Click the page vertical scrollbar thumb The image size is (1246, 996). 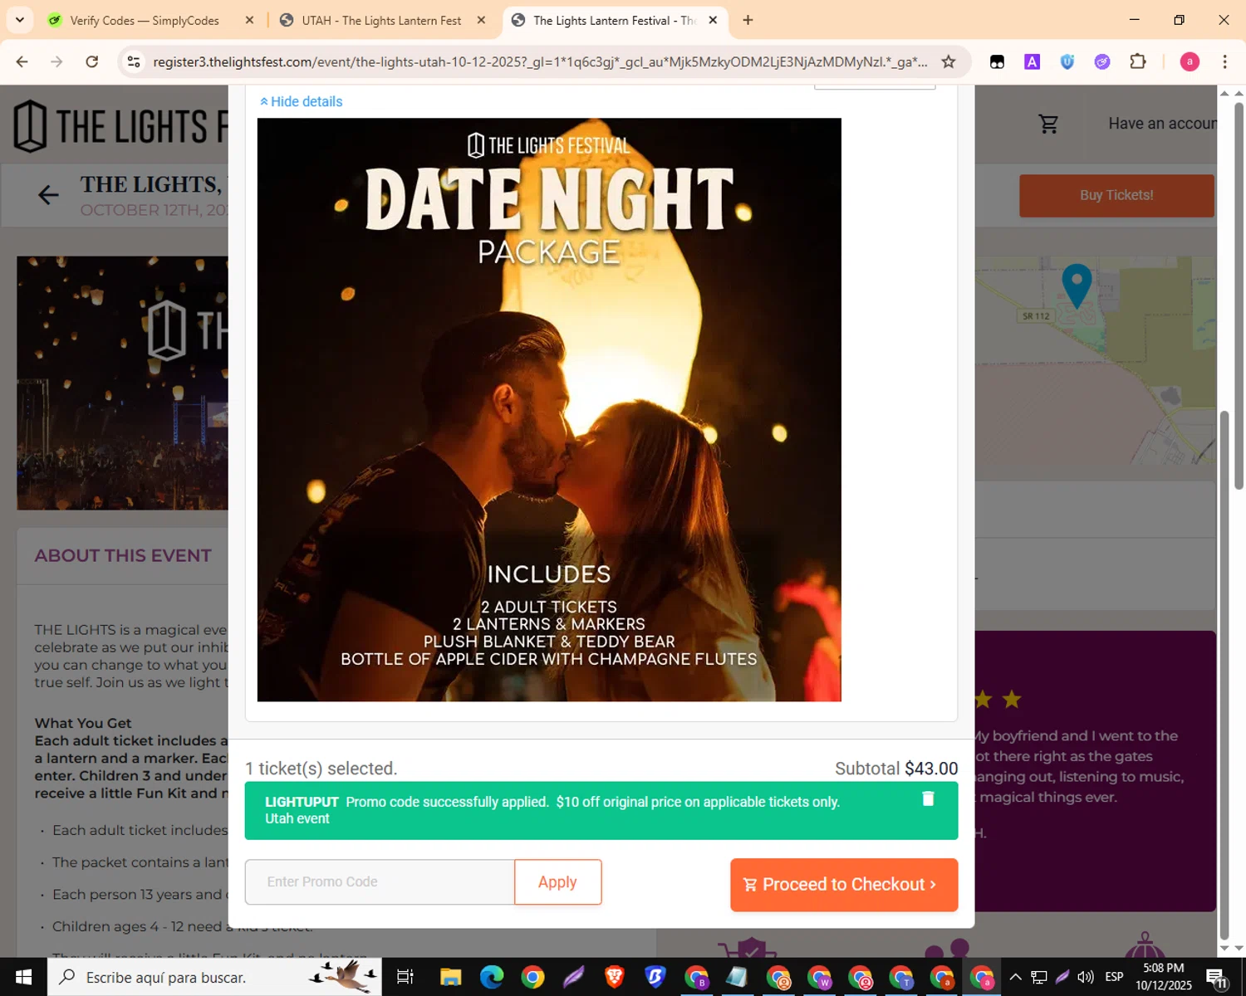coord(1238,295)
